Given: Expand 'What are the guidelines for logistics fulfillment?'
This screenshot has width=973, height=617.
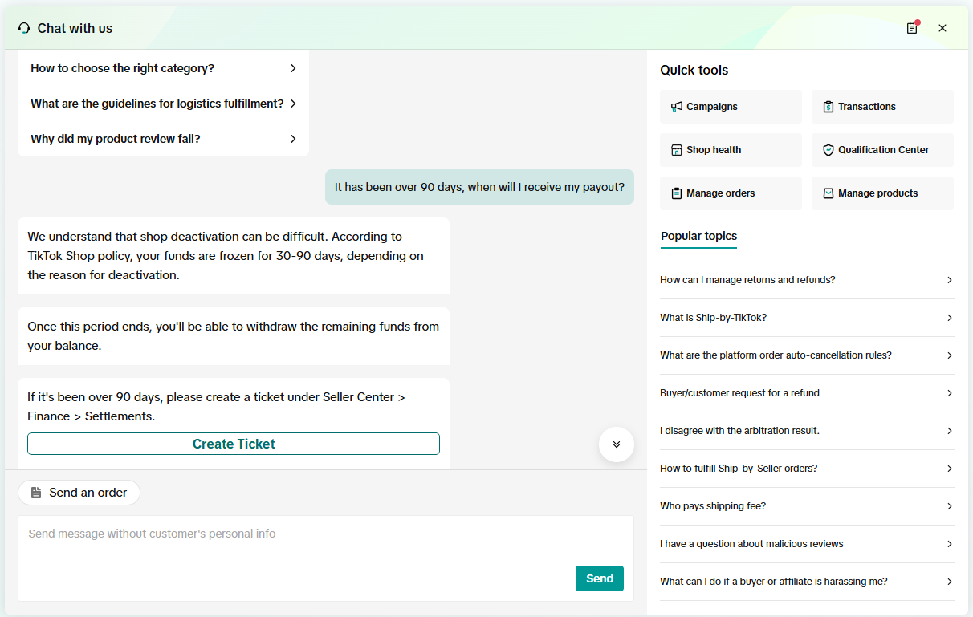Looking at the screenshot, I should [x=163, y=104].
